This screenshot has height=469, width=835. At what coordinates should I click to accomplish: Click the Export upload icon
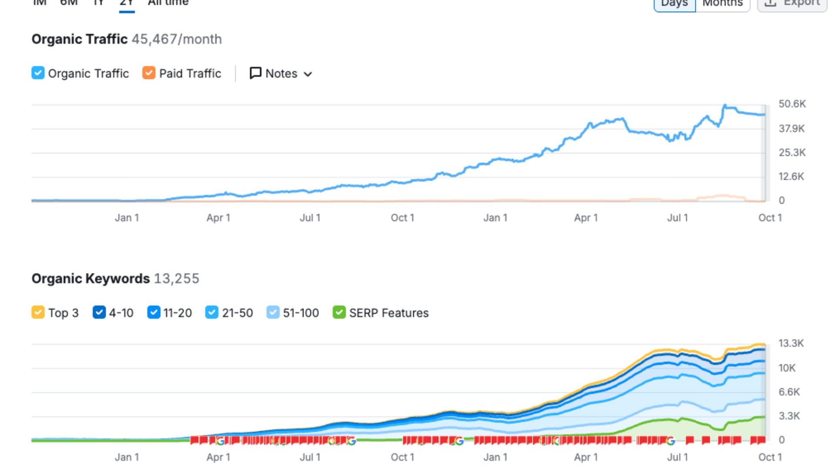point(770,3)
